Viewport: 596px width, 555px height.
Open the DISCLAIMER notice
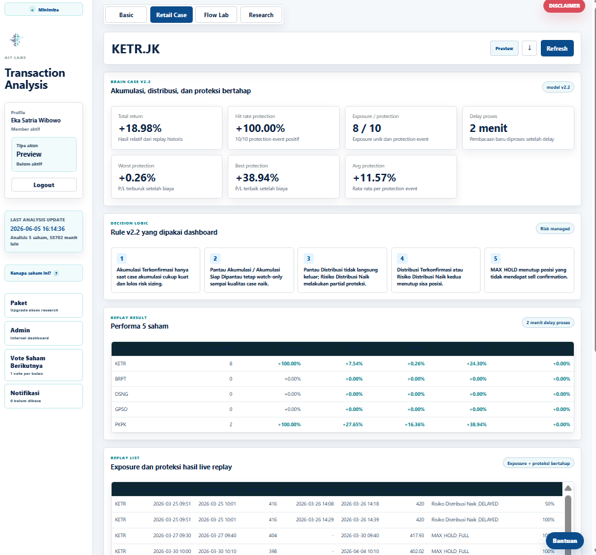(564, 6)
